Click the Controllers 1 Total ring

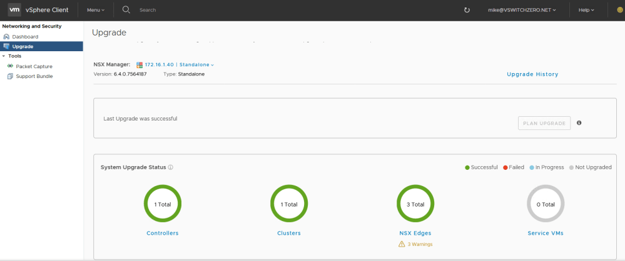pyautogui.click(x=163, y=204)
